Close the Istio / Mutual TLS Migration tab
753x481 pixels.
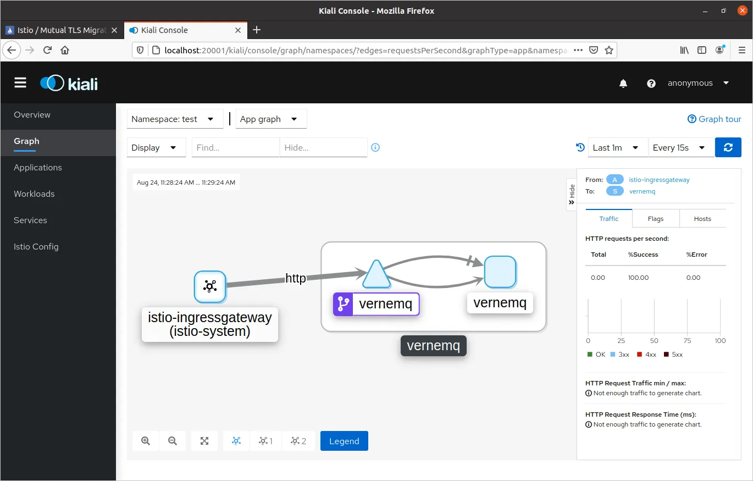point(114,30)
